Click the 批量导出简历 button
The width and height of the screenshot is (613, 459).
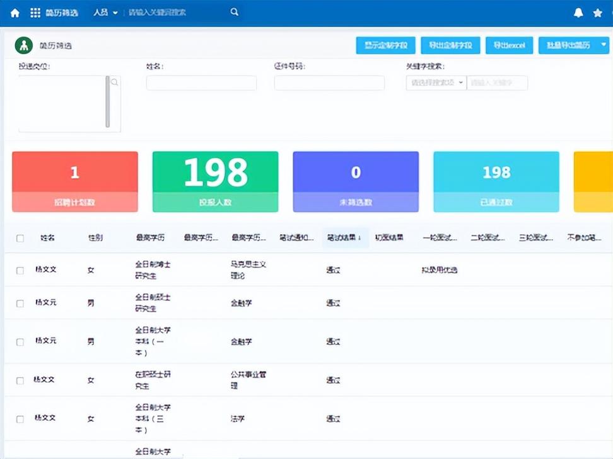[568, 45]
